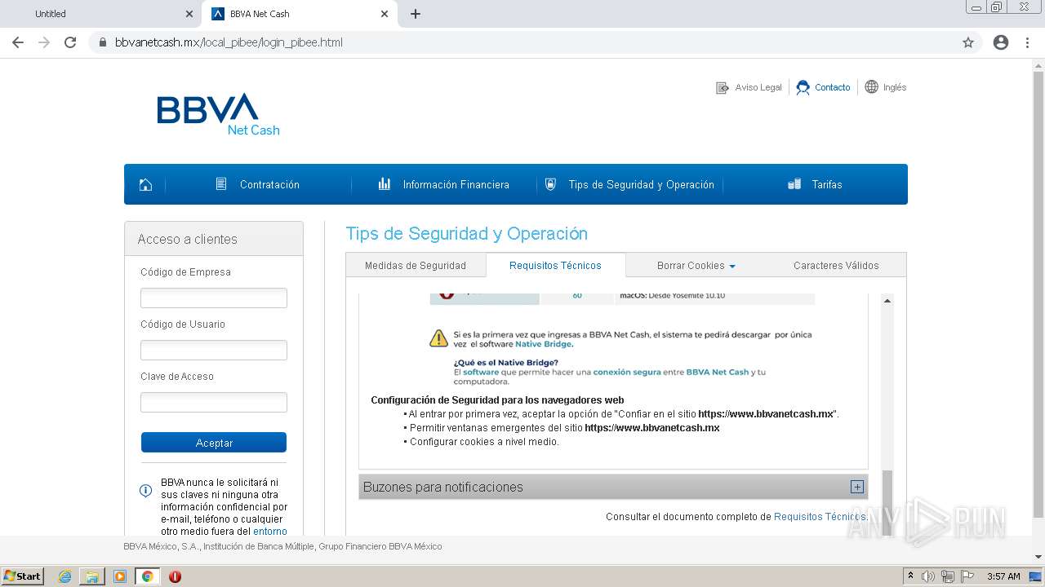This screenshot has width=1045, height=587.
Task: Open Tips de Seguridad y Operación menu
Action: (641, 185)
